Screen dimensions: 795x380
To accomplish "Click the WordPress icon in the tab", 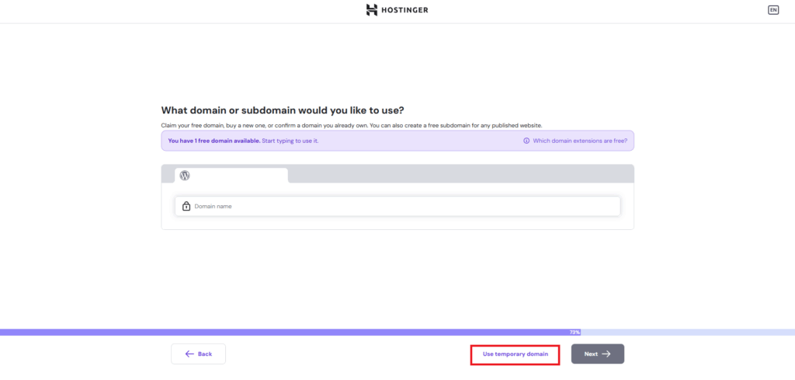I will click(x=185, y=176).
